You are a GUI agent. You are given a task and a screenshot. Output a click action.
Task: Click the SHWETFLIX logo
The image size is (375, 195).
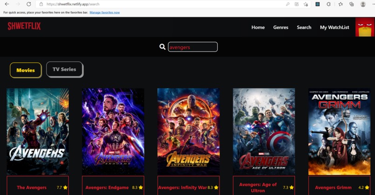(24, 26)
